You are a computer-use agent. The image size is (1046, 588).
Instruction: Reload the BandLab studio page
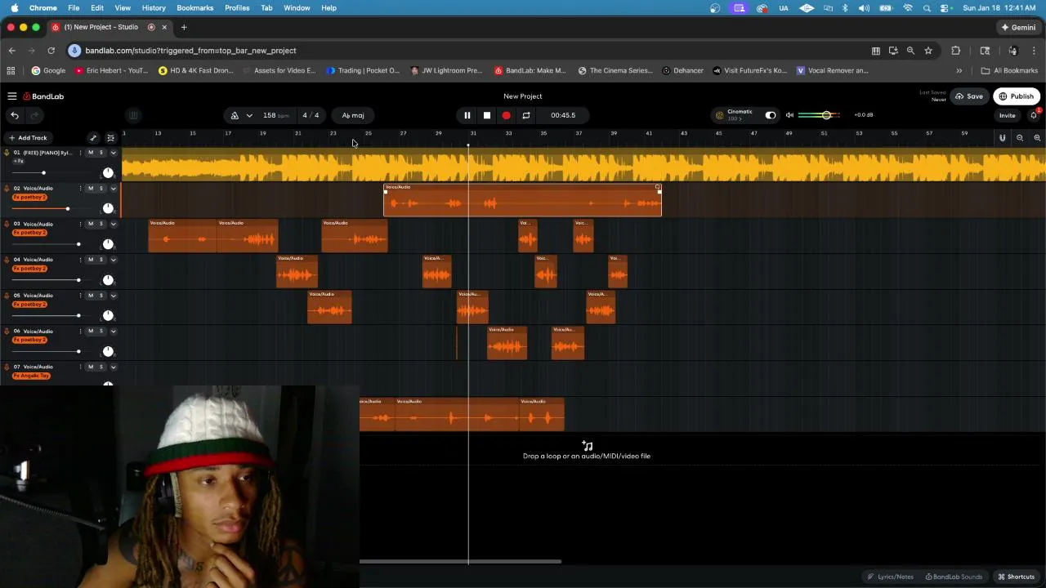click(51, 51)
